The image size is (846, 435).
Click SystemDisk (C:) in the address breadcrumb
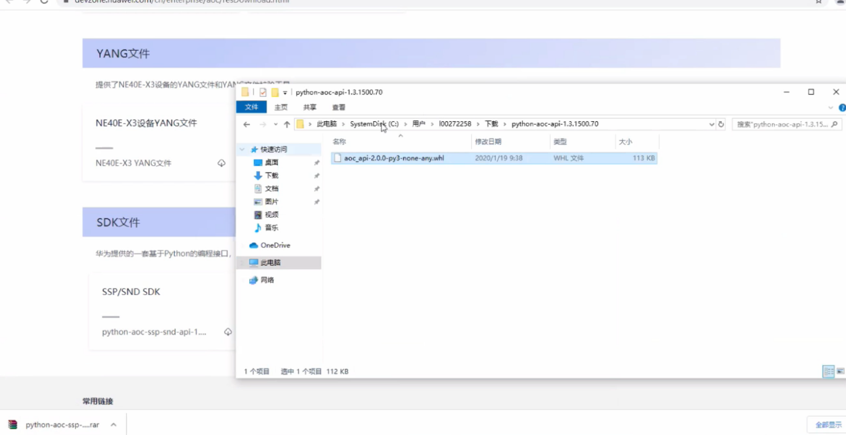pos(374,124)
